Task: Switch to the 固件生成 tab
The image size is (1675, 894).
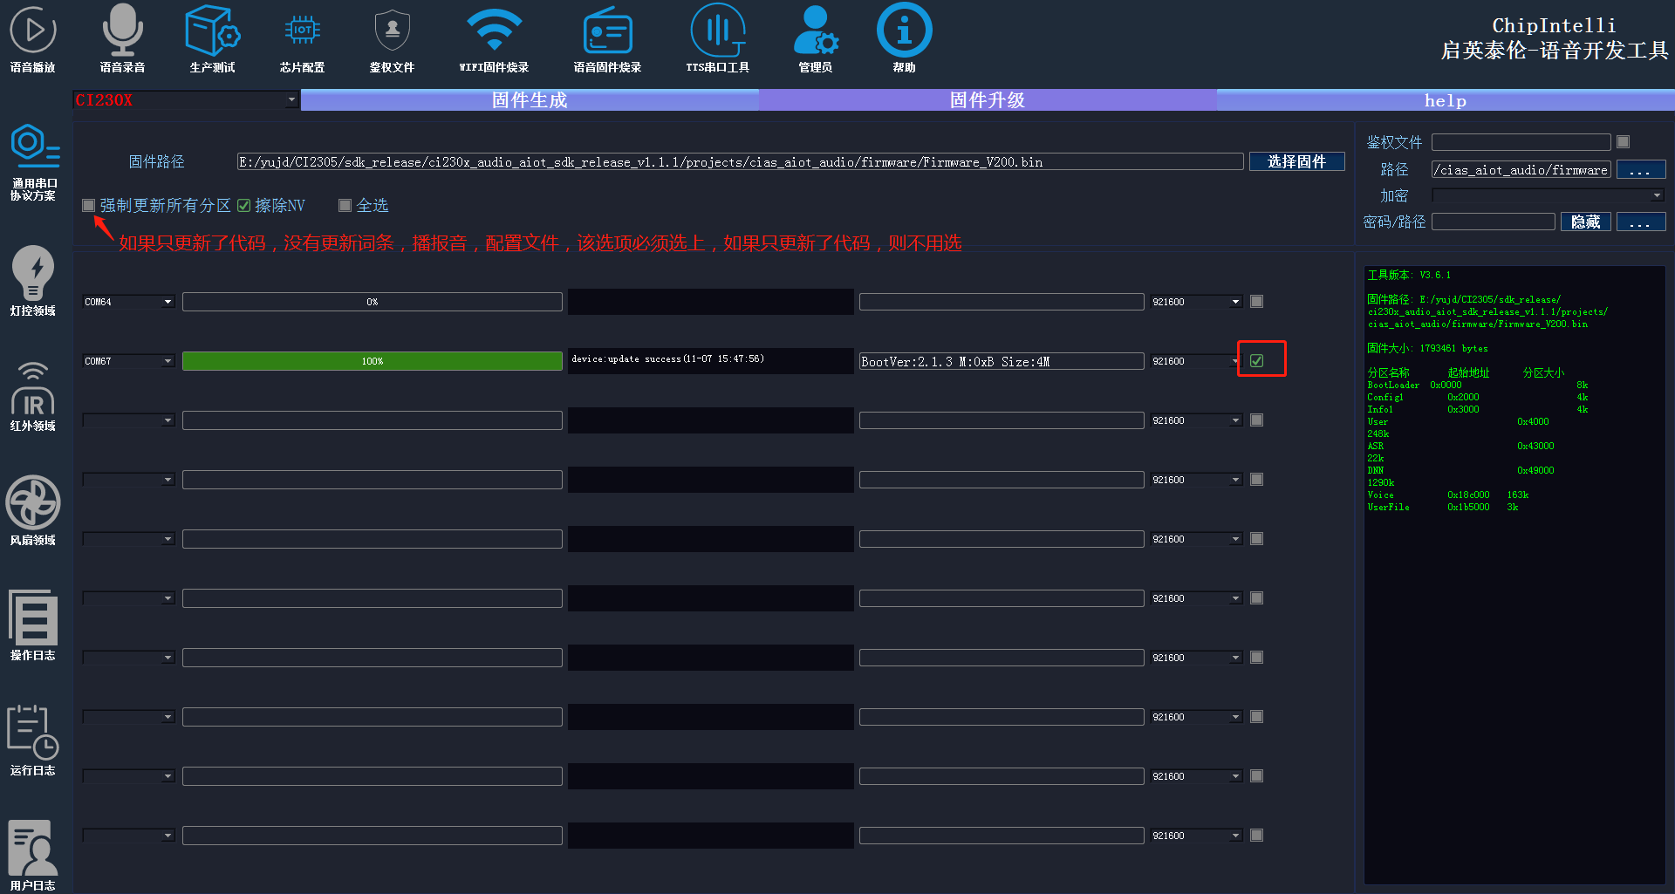Action: point(530,100)
